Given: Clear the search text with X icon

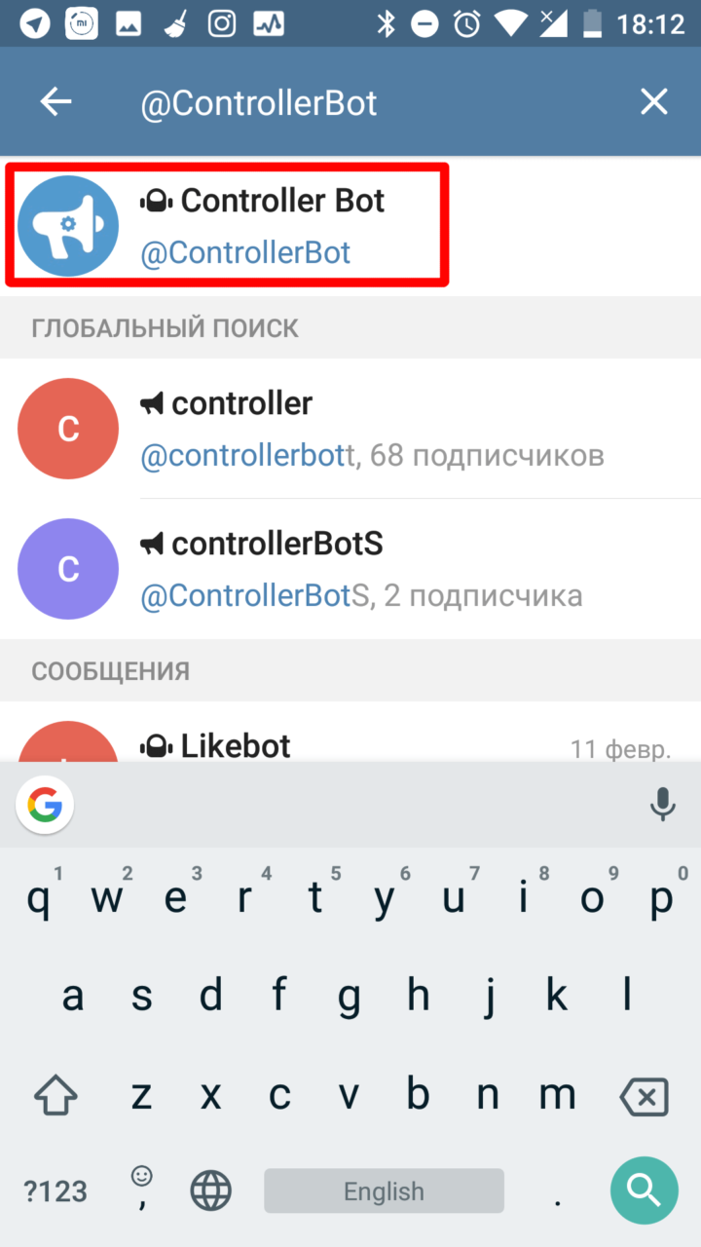Looking at the screenshot, I should pos(653,102).
